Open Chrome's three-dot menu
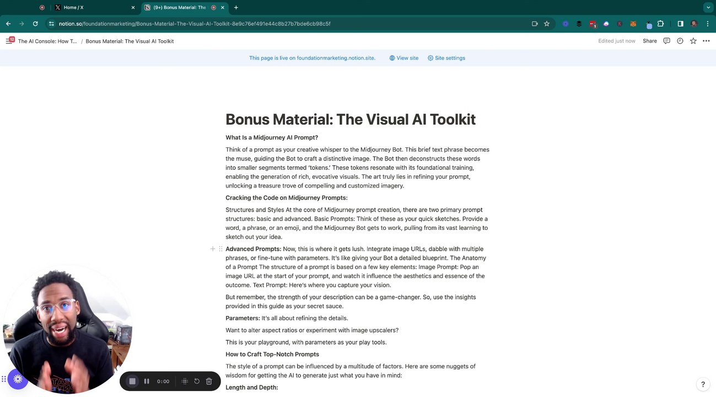 point(707,24)
